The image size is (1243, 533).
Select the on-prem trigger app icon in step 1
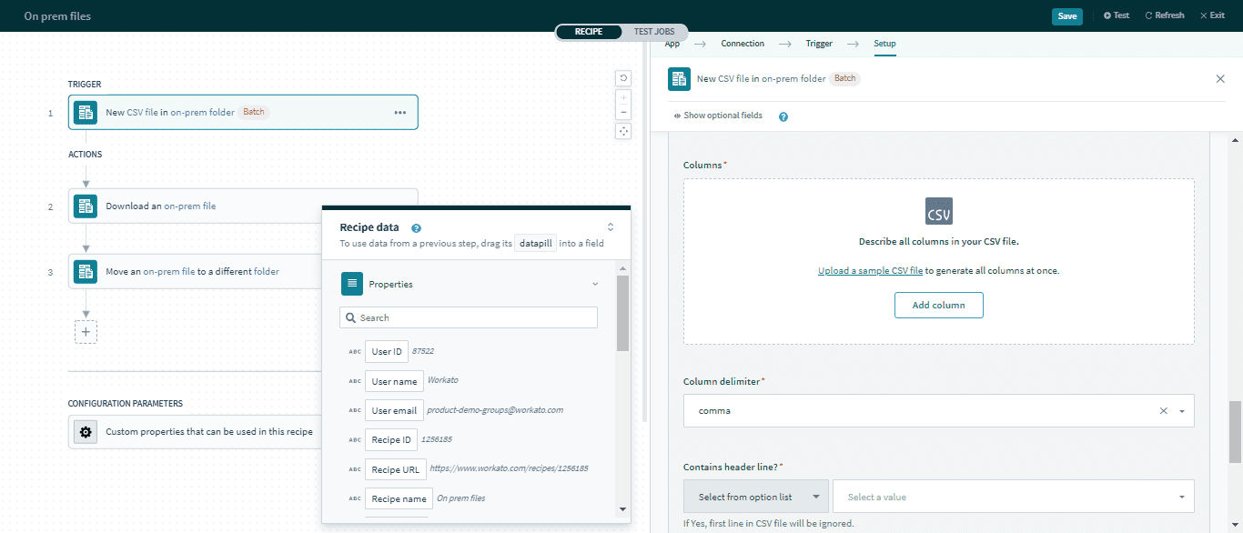[85, 112]
